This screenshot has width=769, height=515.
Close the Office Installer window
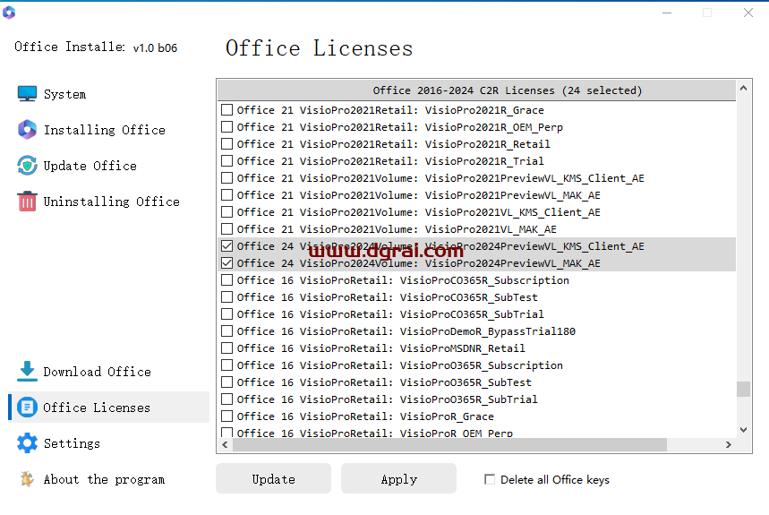748,13
